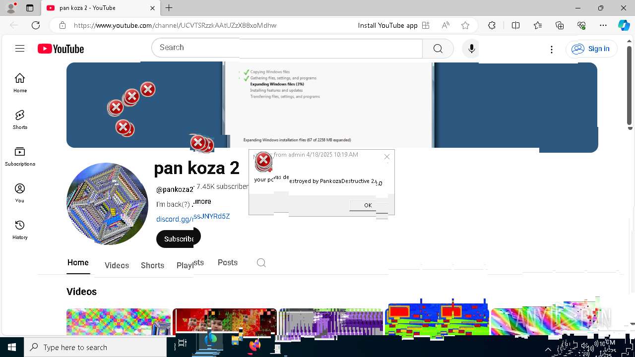Open Firefox from the taskbar
Image resolution: width=635 pixels, height=357 pixels.
[255, 345]
